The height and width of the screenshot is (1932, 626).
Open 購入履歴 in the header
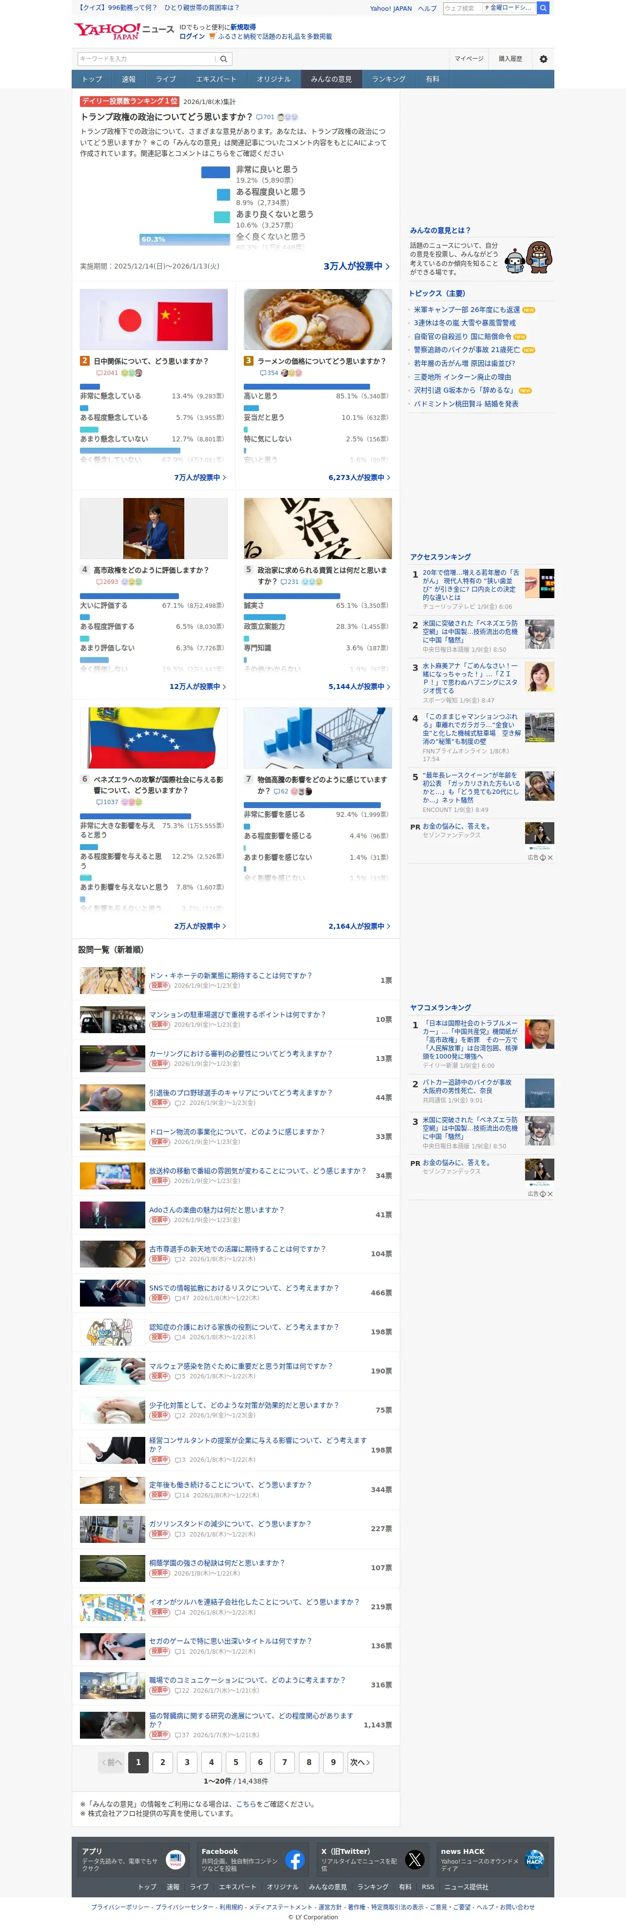coord(510,59)
